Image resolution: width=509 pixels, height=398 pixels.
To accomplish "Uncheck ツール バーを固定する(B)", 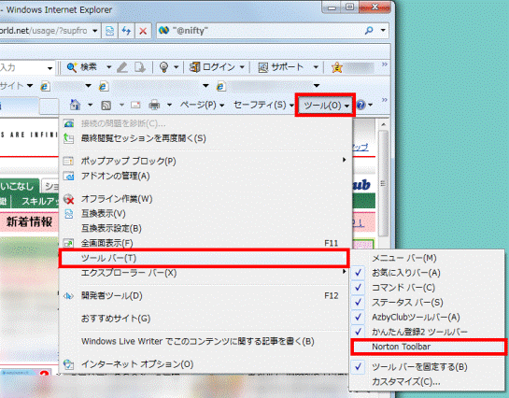I will 427,367.
